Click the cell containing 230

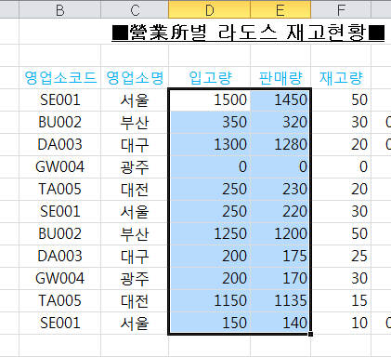click(x=280, y=190)
